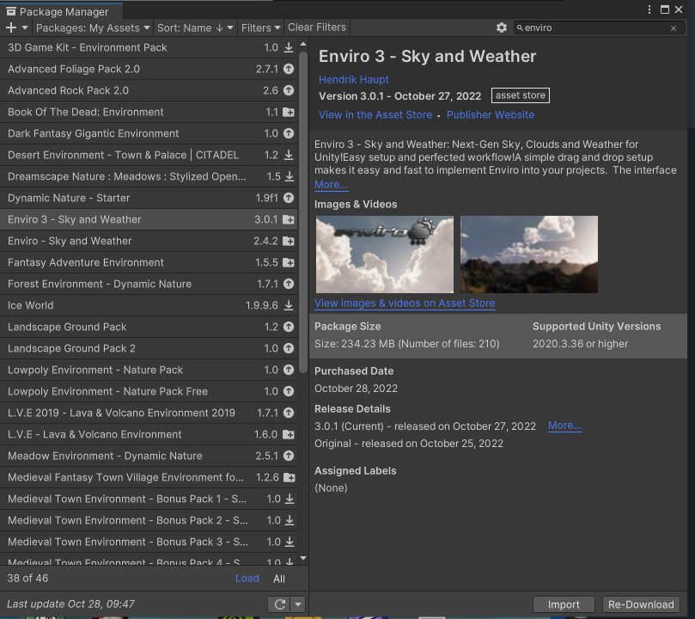
Task: Click scroll down arrow of package list
Action: [303, 558]
